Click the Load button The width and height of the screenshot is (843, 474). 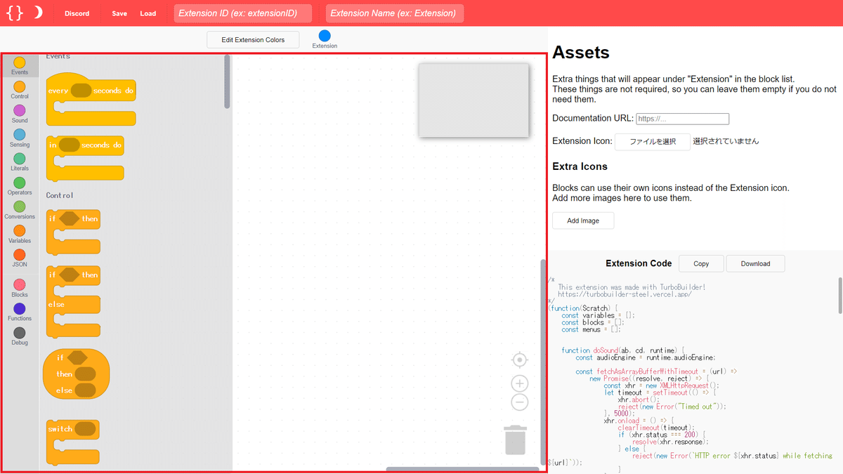148,13
